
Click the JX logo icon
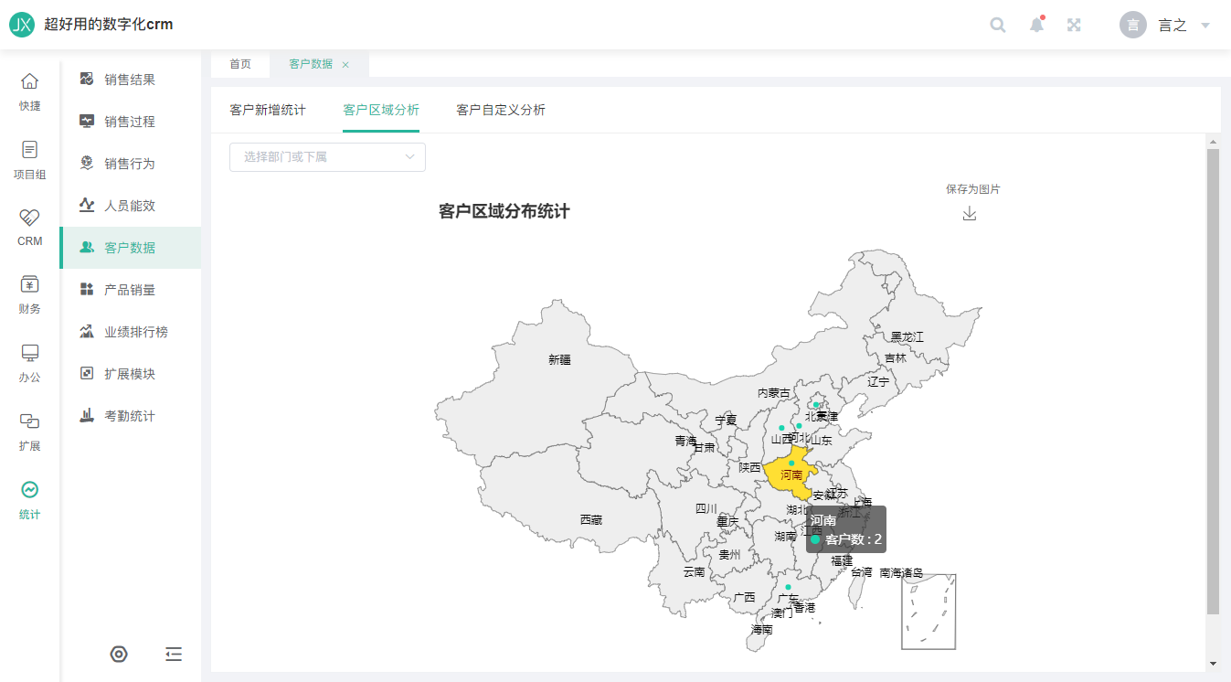tap(22, 25)
